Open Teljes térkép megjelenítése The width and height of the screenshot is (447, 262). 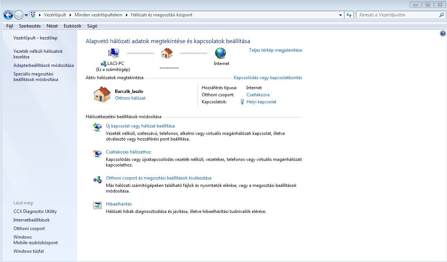point(276,50)
